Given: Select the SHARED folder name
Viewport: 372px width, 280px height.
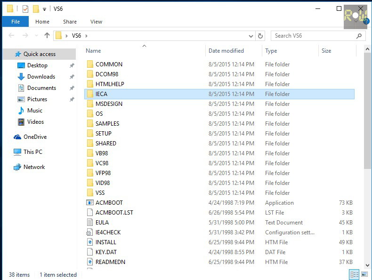Looking at the screenshot, I should tap(106, 144).
